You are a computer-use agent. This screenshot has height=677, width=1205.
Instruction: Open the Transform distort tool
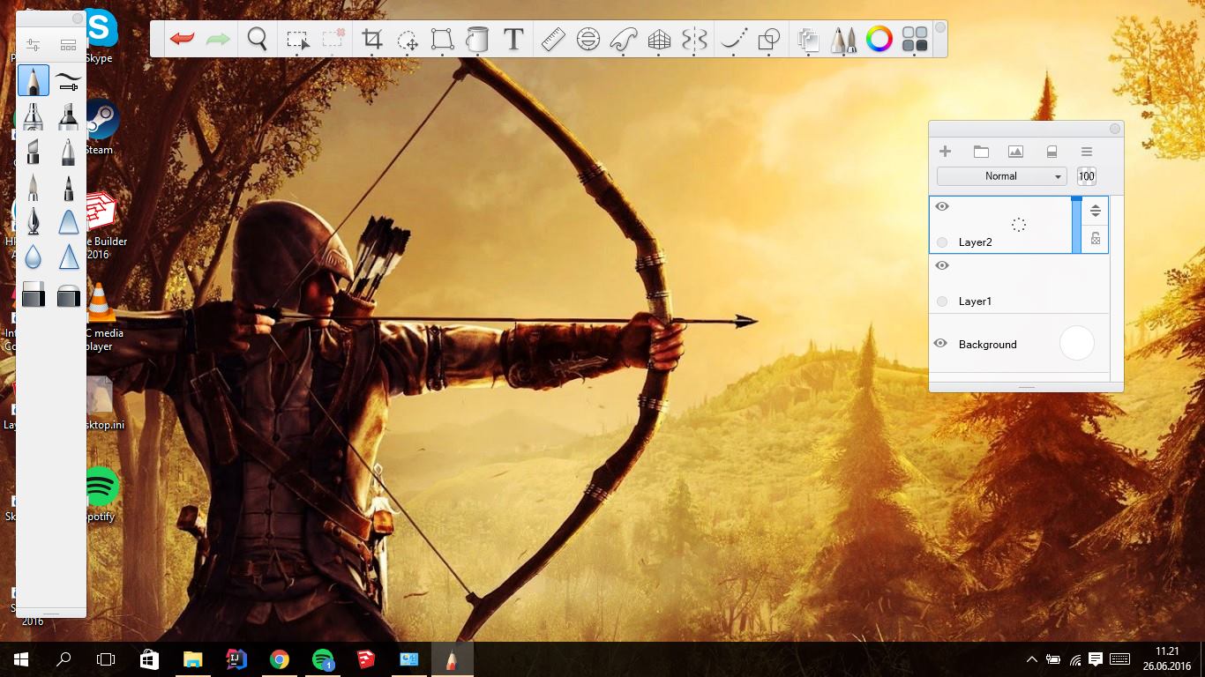[x=442, y=40]
